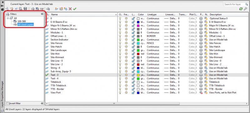Click the red X Delete Layer icon

click(70, 9)
